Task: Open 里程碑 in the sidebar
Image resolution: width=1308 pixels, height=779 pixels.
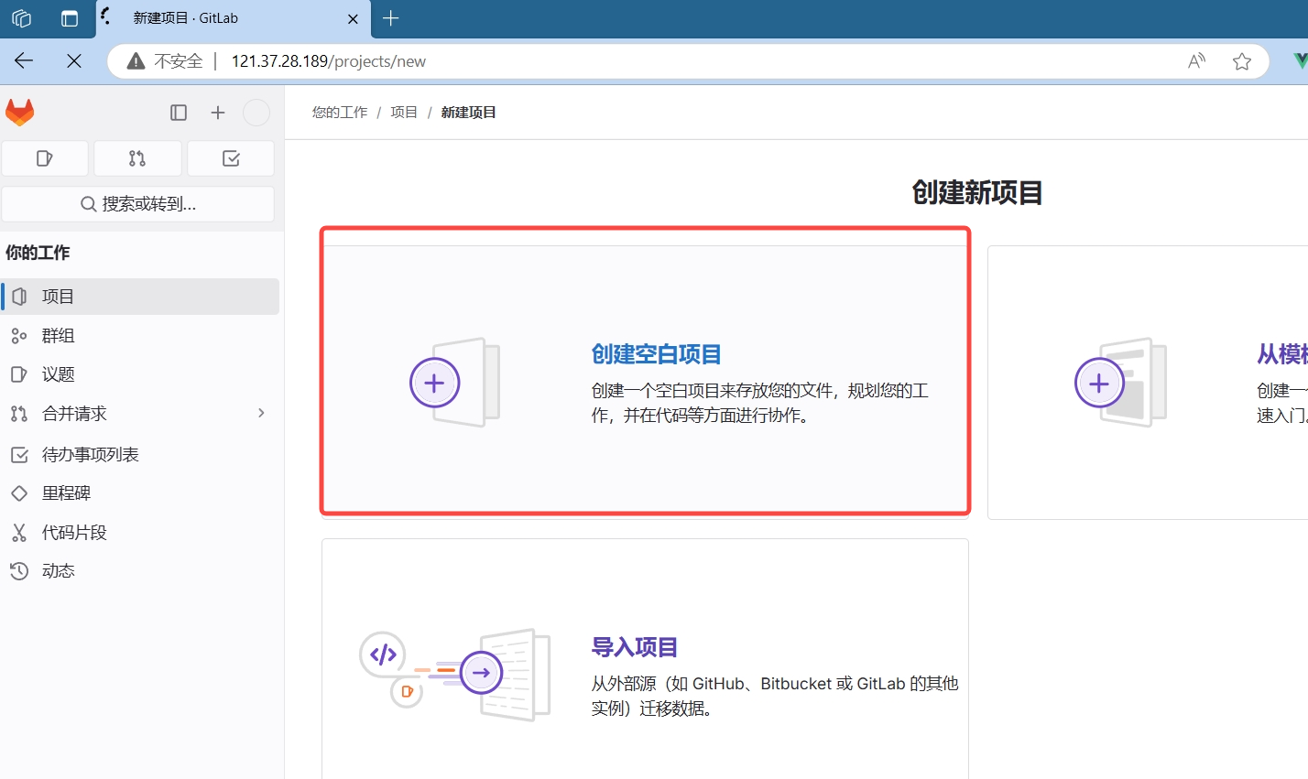Action: click(x=140, y=493)
